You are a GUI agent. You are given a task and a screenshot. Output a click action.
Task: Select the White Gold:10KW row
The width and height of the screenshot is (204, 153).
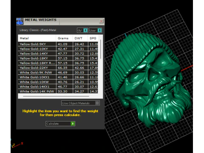(x=58, y=82)
